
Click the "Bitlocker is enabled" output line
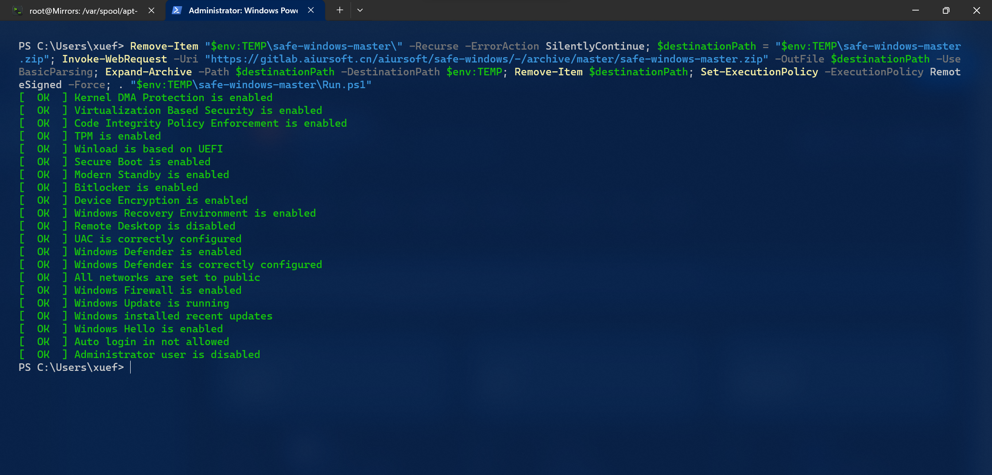pos(136,187)
